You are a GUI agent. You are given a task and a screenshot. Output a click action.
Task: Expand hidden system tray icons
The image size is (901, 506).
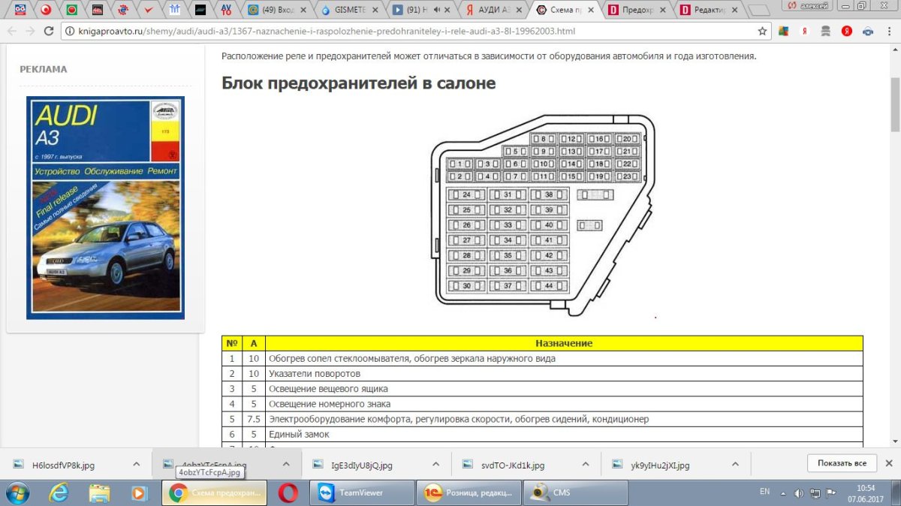click(783, 493)
